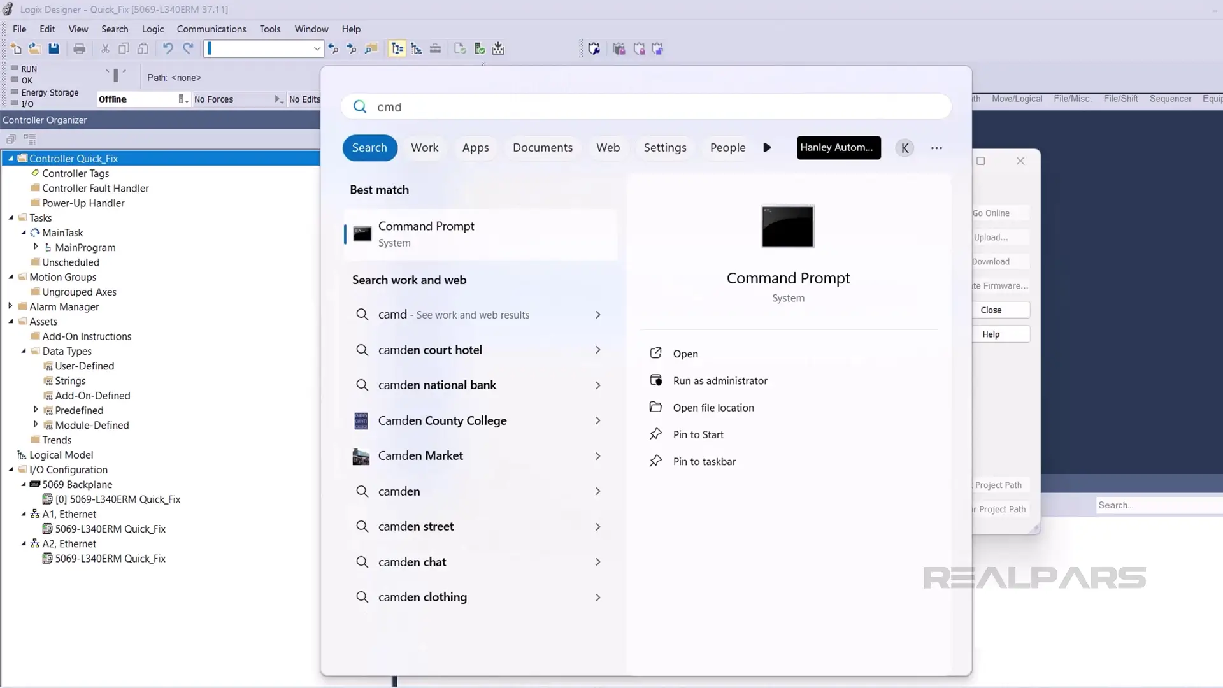The image size is (1223, 688).
Task: Save the project with the disk icon
Action: tap(54, 48)
